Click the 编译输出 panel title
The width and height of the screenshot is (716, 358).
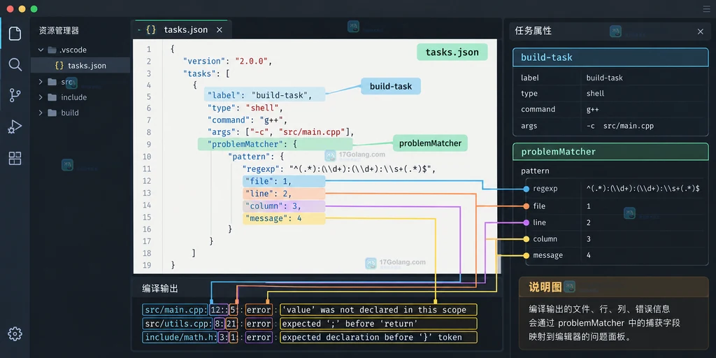160,289
